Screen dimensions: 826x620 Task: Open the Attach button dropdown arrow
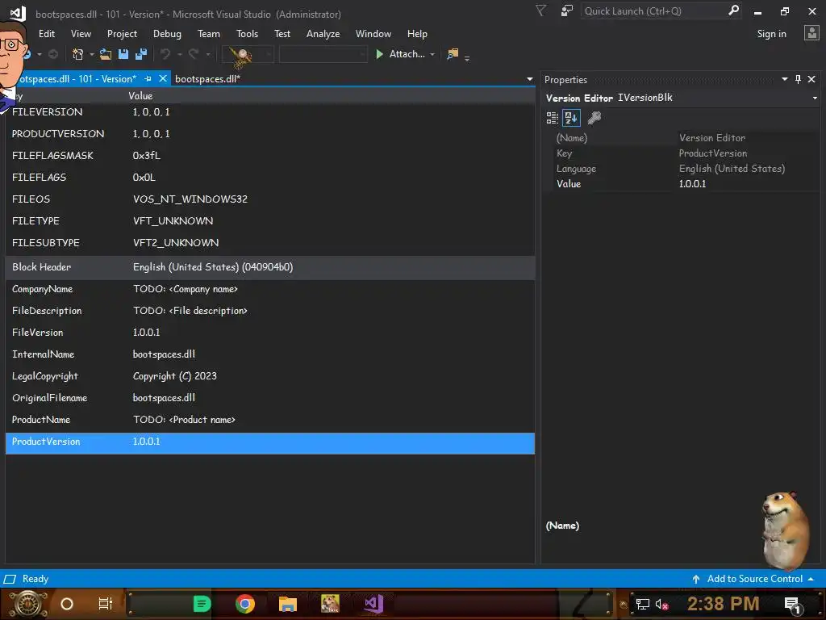click(x=432, y=54)
